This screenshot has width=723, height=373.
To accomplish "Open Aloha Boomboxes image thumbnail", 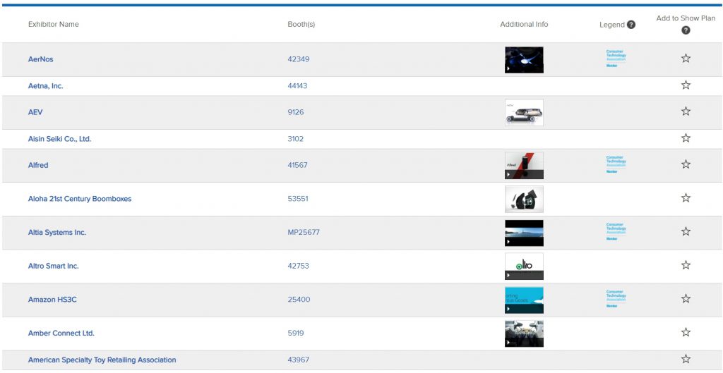I will click(x=524, y=199).
